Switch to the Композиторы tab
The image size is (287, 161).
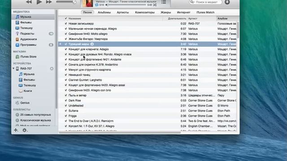click(x=145, y=13)
